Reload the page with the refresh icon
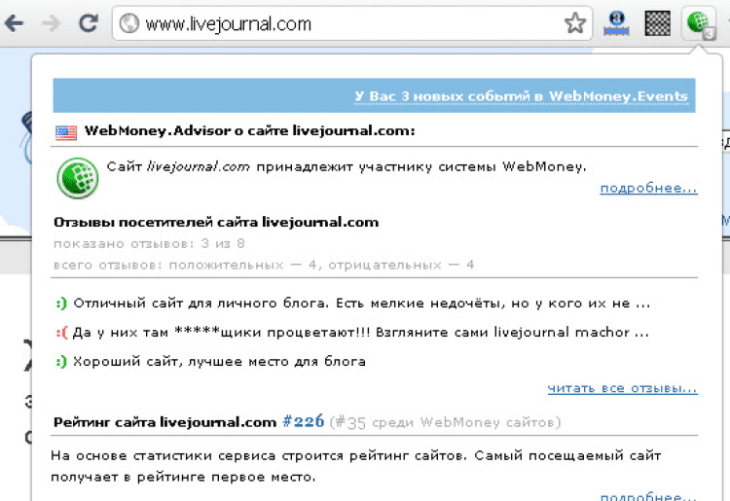The height and width of the screenshot is (501, 730). click(88, 22)
